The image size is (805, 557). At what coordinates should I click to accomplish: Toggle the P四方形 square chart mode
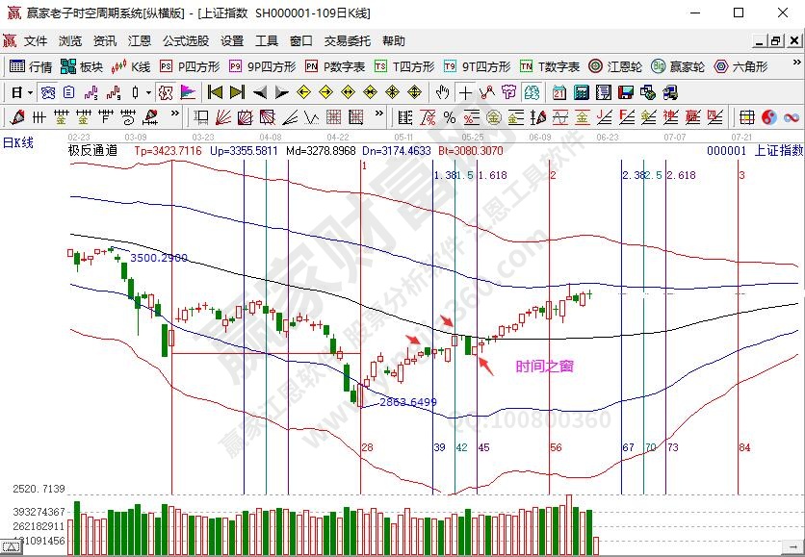point(190,66)
